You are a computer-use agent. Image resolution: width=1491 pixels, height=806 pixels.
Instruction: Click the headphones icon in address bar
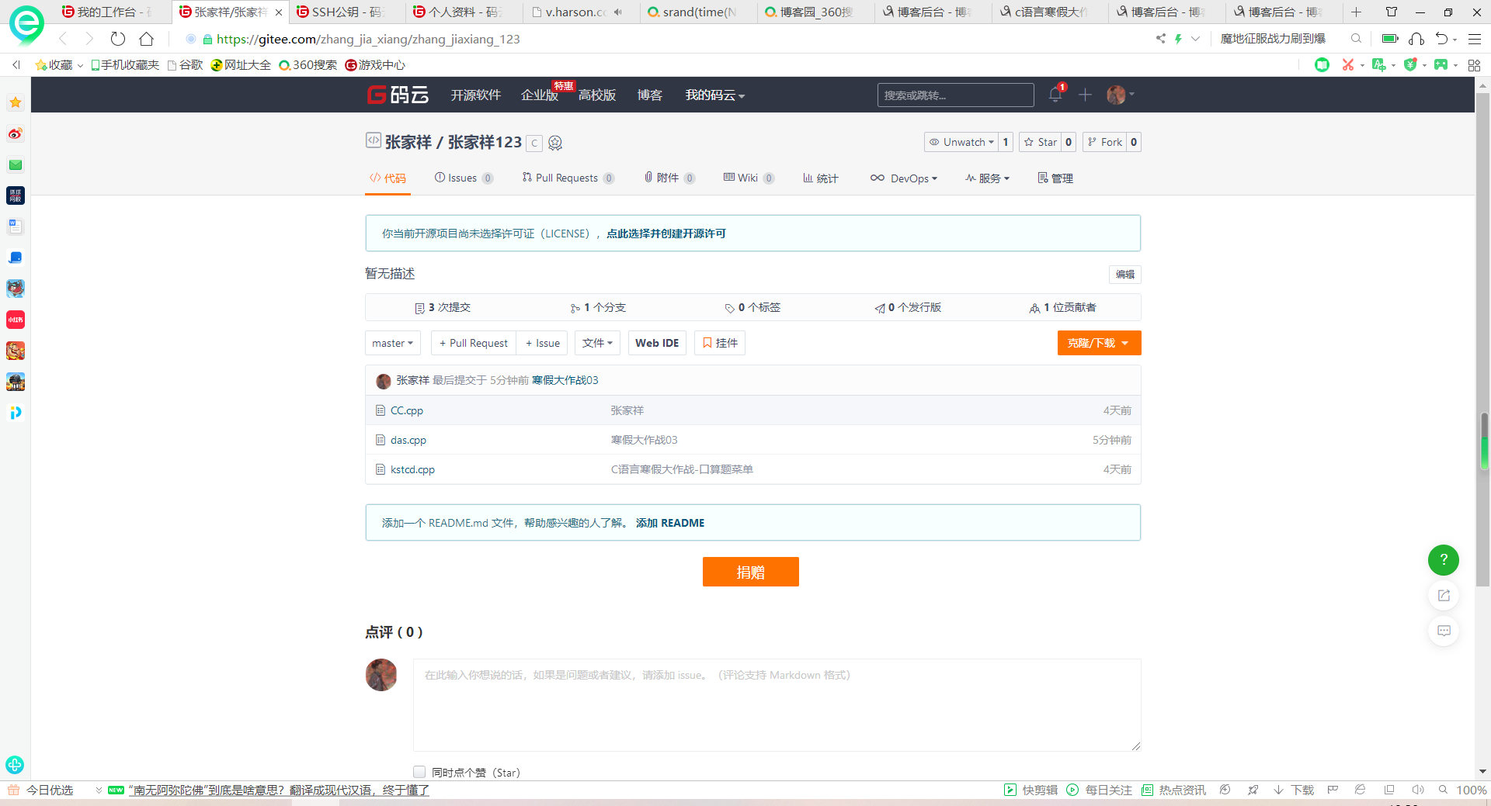[x=1416, y=39]
